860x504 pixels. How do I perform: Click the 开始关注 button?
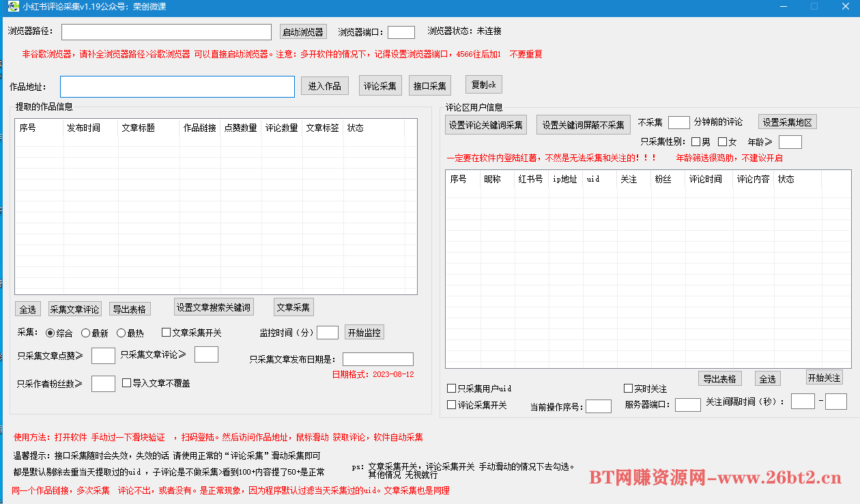824,378
